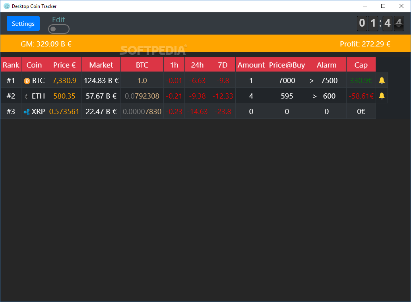The height and width of the screenshot is (302, 411).
Task: Click the alarm bell in ETH row
Action: click(382, 96)
